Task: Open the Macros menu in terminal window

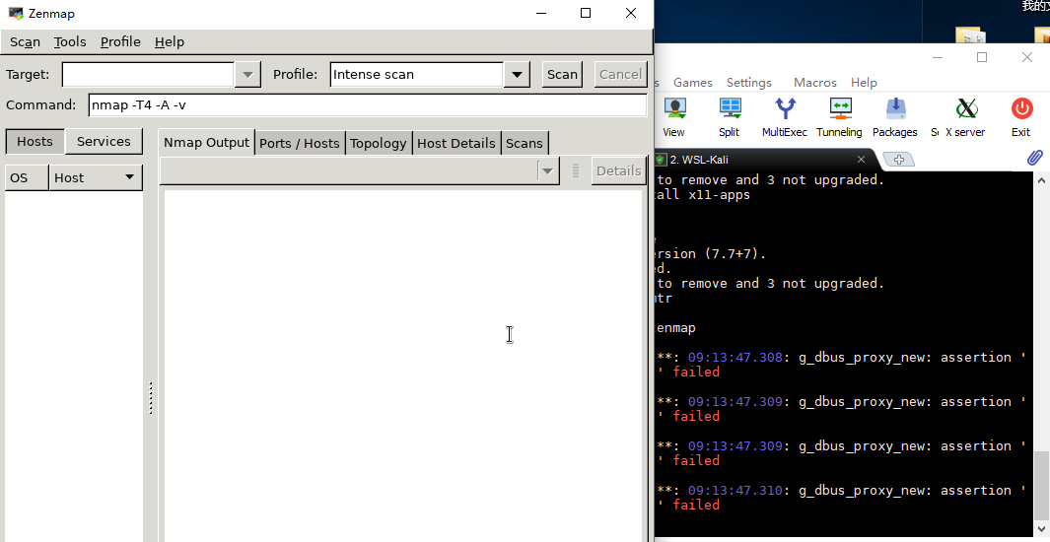Action: point(815,83)
